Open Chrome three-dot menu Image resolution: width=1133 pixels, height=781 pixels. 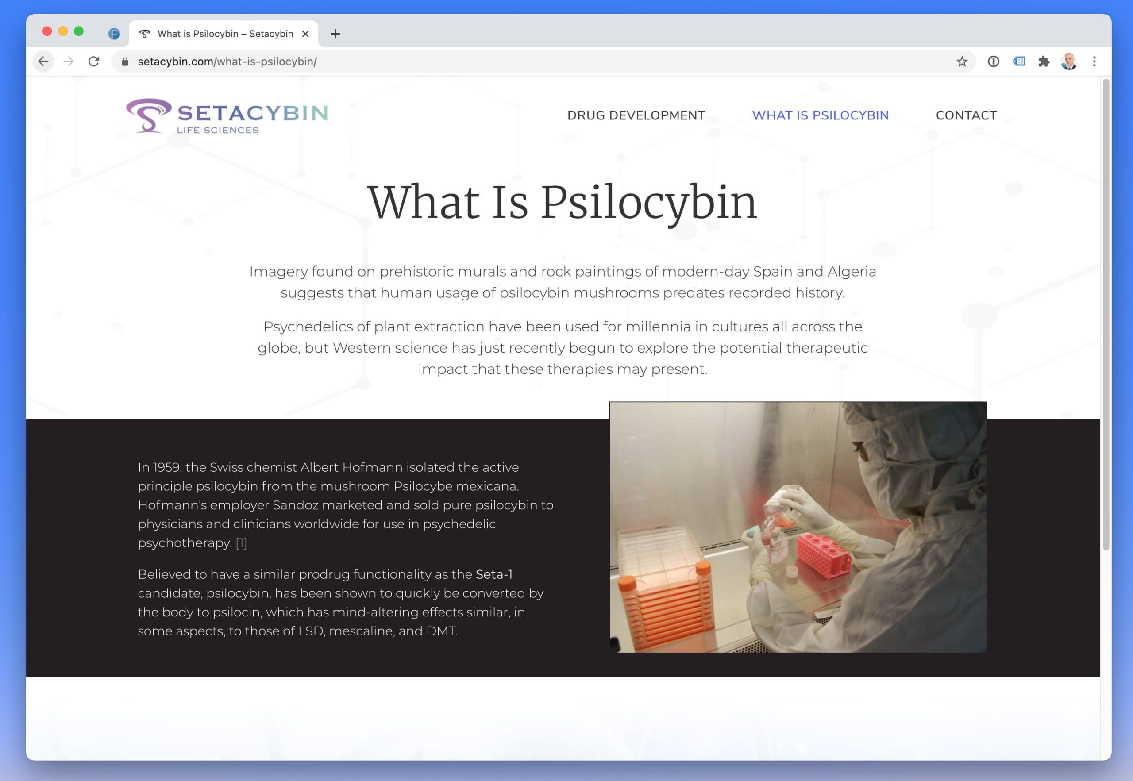1094,62
